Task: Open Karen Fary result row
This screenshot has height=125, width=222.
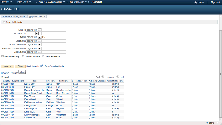Action: 29,87
